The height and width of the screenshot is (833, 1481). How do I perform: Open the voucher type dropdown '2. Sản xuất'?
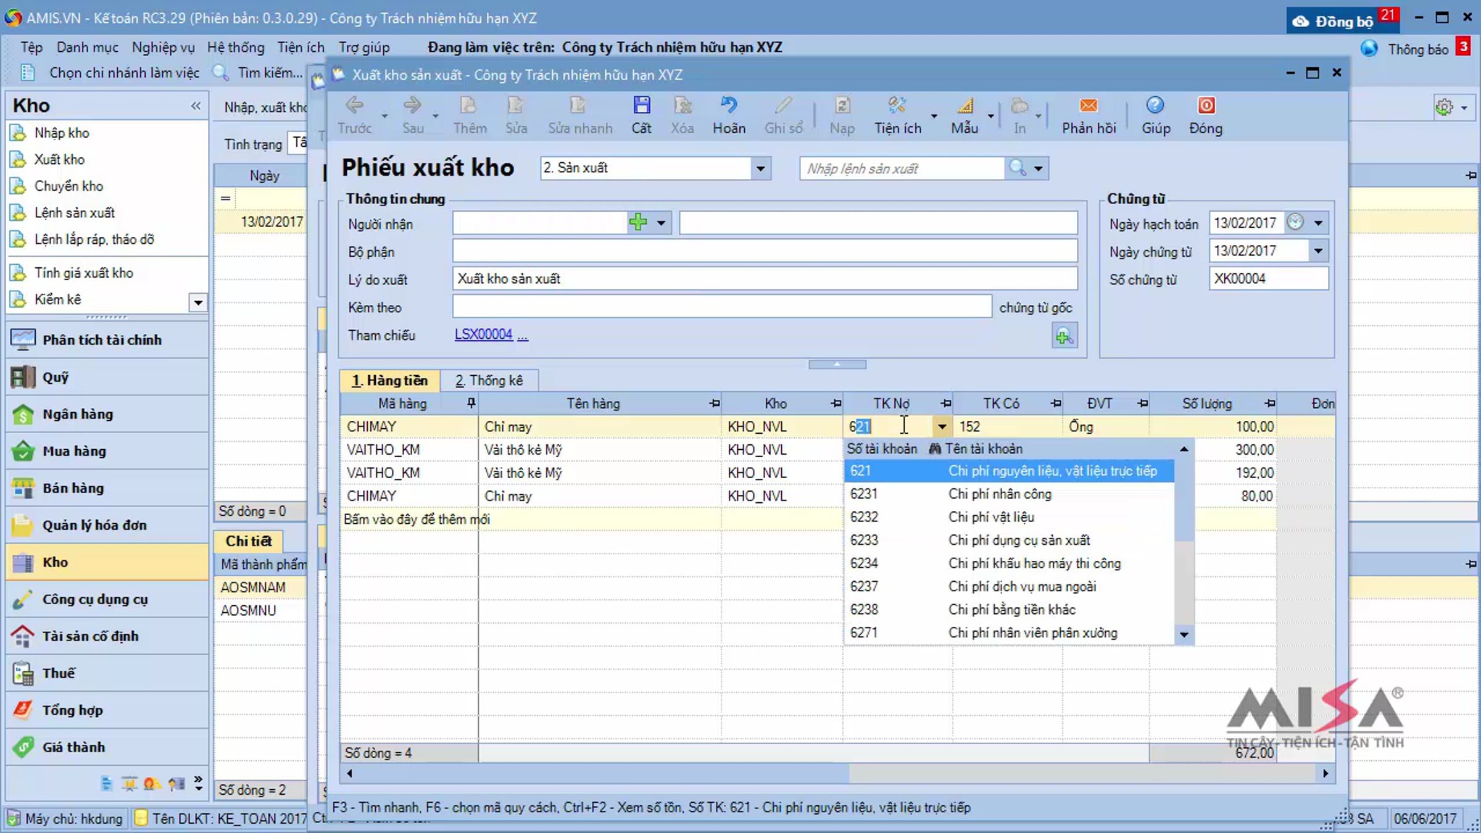[x=761, y=168]
